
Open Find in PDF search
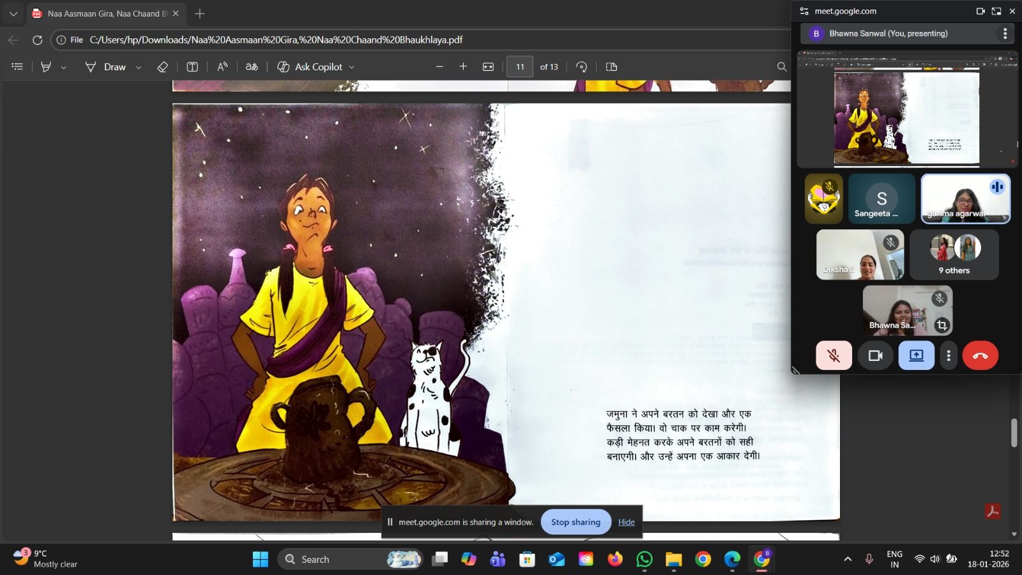(x=781, y=66)
